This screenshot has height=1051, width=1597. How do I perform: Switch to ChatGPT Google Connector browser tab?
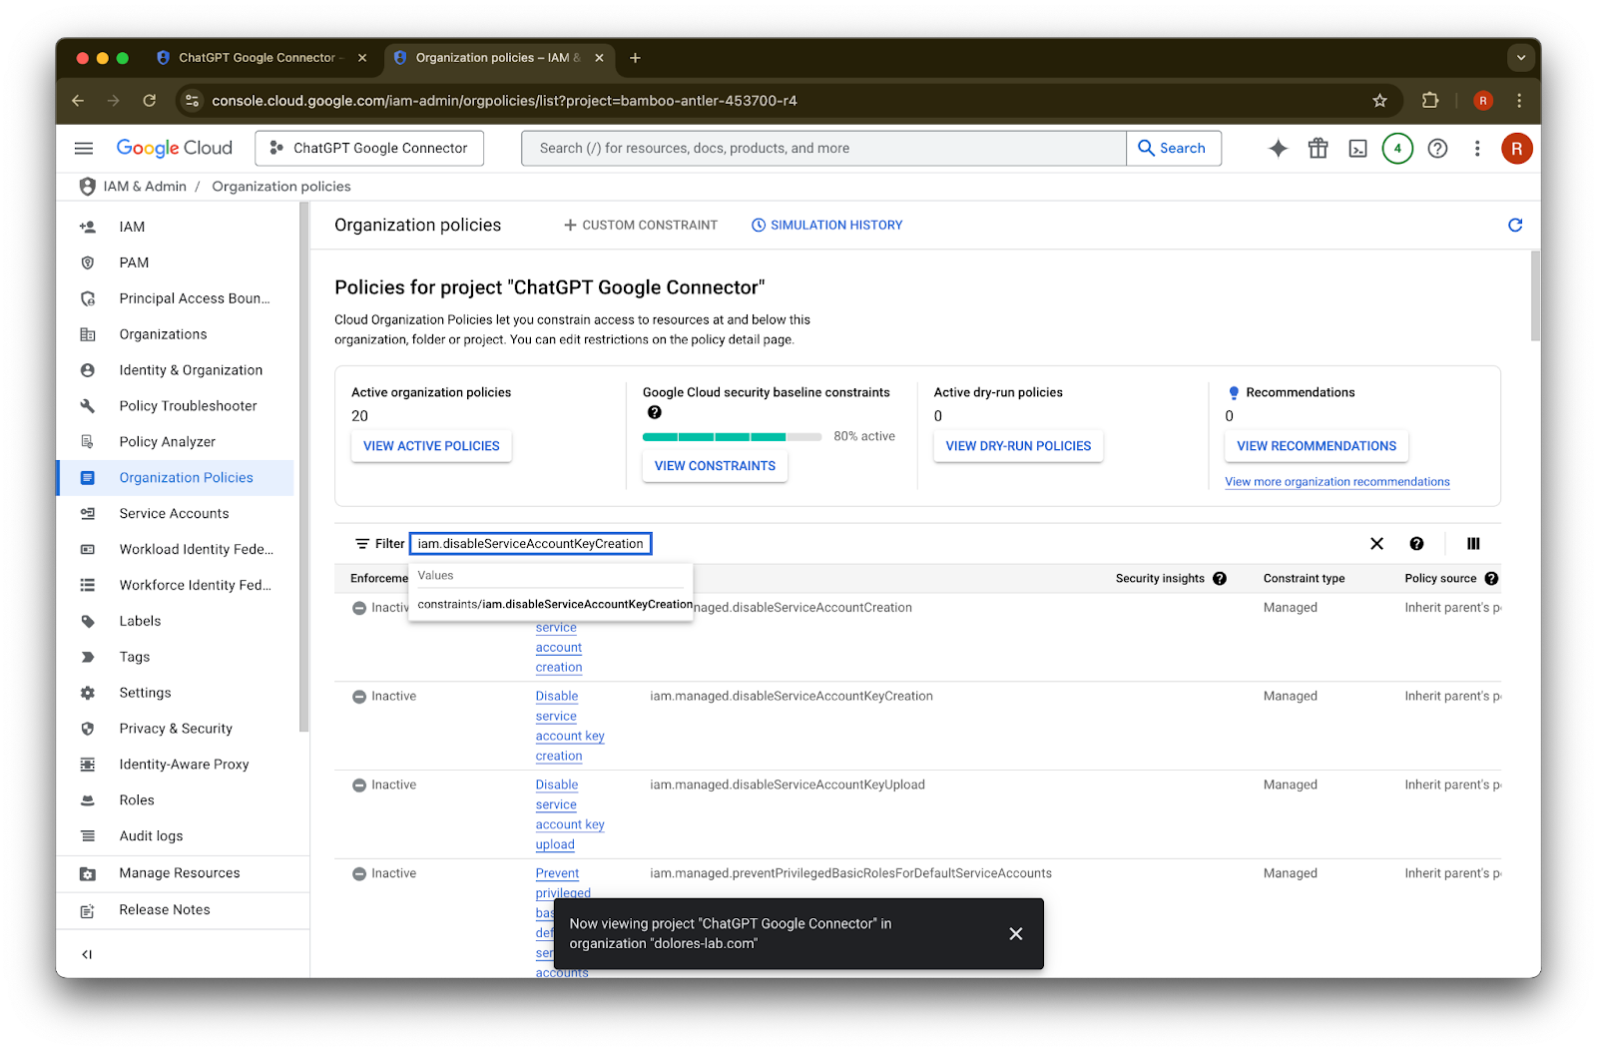(260, 58)
